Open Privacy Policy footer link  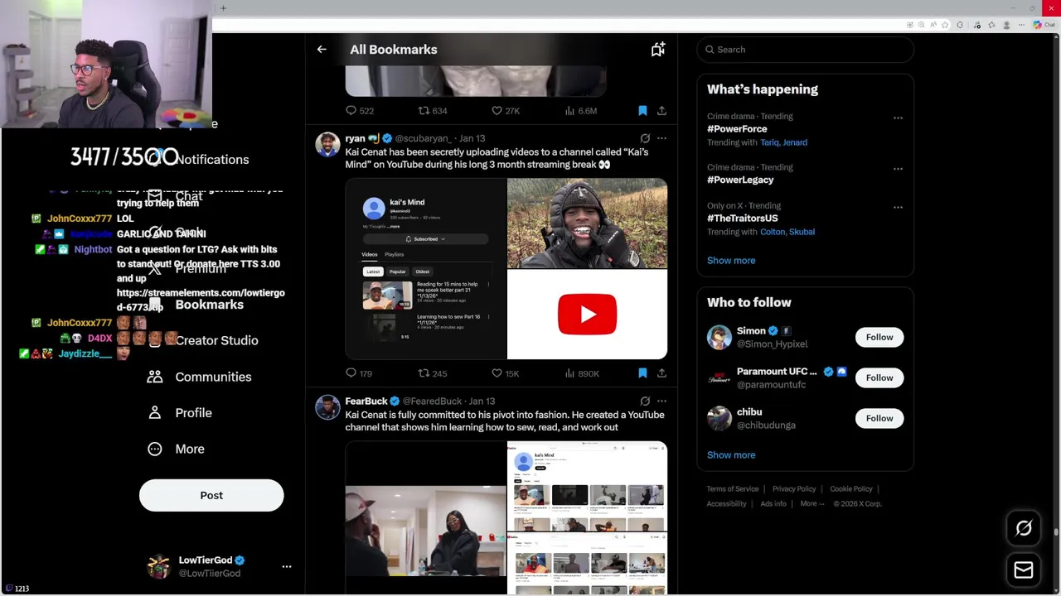794,489
